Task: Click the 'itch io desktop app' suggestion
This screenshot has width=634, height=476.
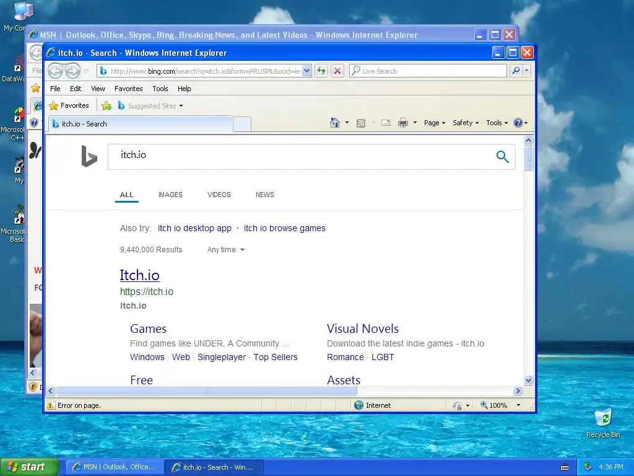Action: click(194, 228)
